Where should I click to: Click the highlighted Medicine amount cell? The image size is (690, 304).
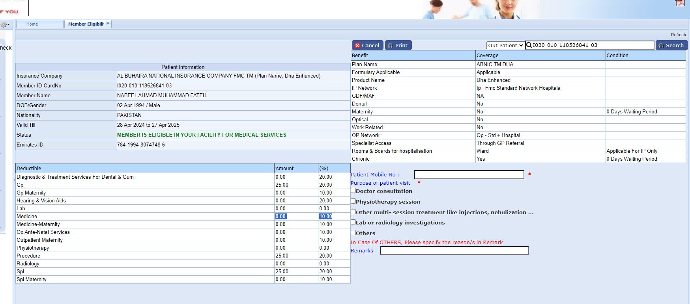coord(281,216)
